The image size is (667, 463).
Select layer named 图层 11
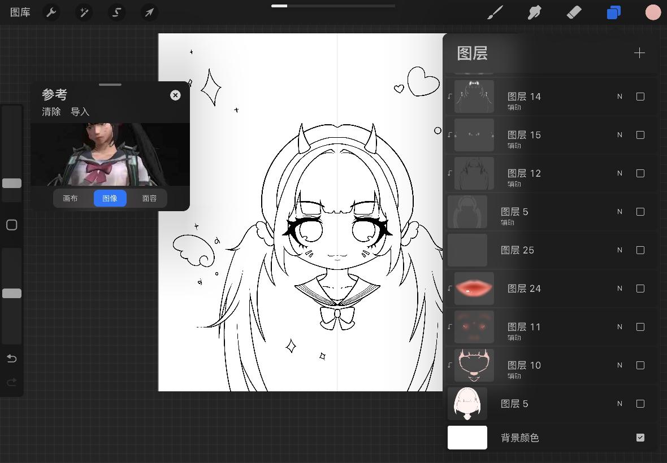tap(523, 327)
